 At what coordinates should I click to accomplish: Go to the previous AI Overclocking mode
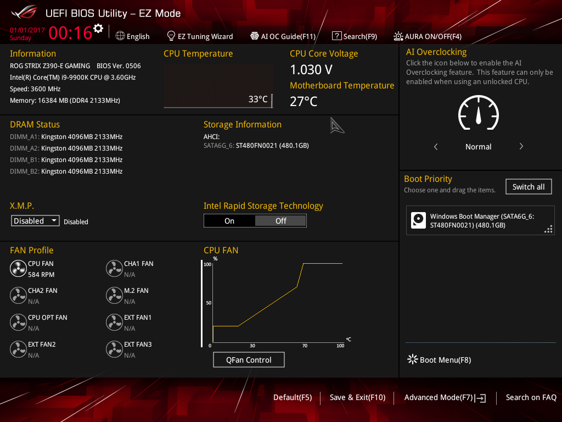coord(436,146)
